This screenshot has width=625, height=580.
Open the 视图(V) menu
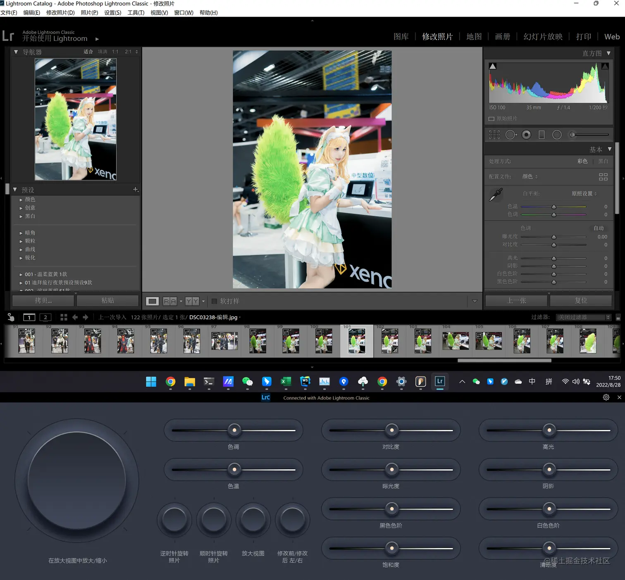click(159, 12)
